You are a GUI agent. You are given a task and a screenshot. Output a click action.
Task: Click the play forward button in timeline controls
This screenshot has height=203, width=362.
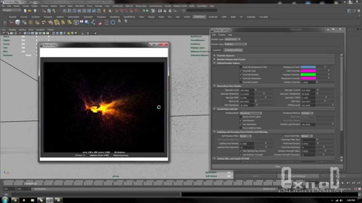coord(343,183)
